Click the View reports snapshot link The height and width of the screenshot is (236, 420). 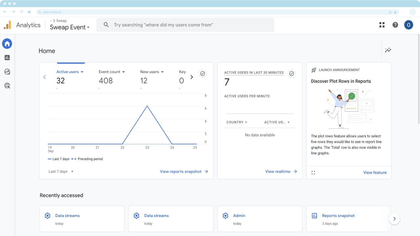184,172
